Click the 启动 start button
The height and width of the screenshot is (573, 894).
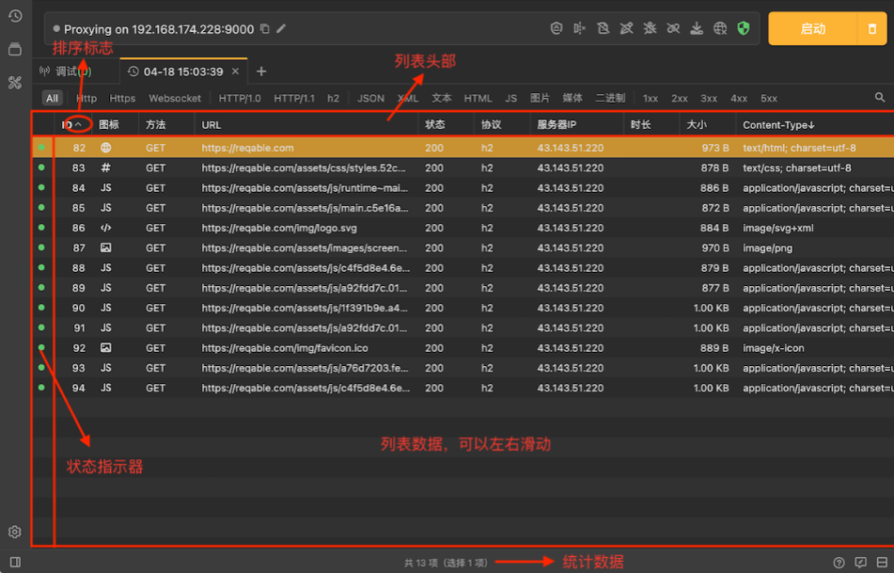[x=812, y=28]
